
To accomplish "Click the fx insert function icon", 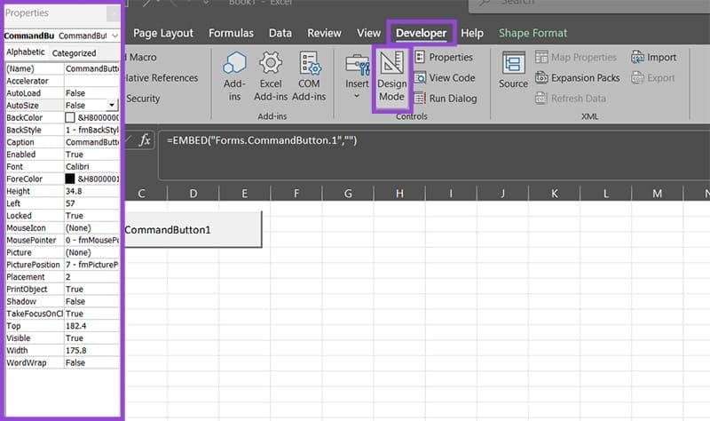I will 146,140.
